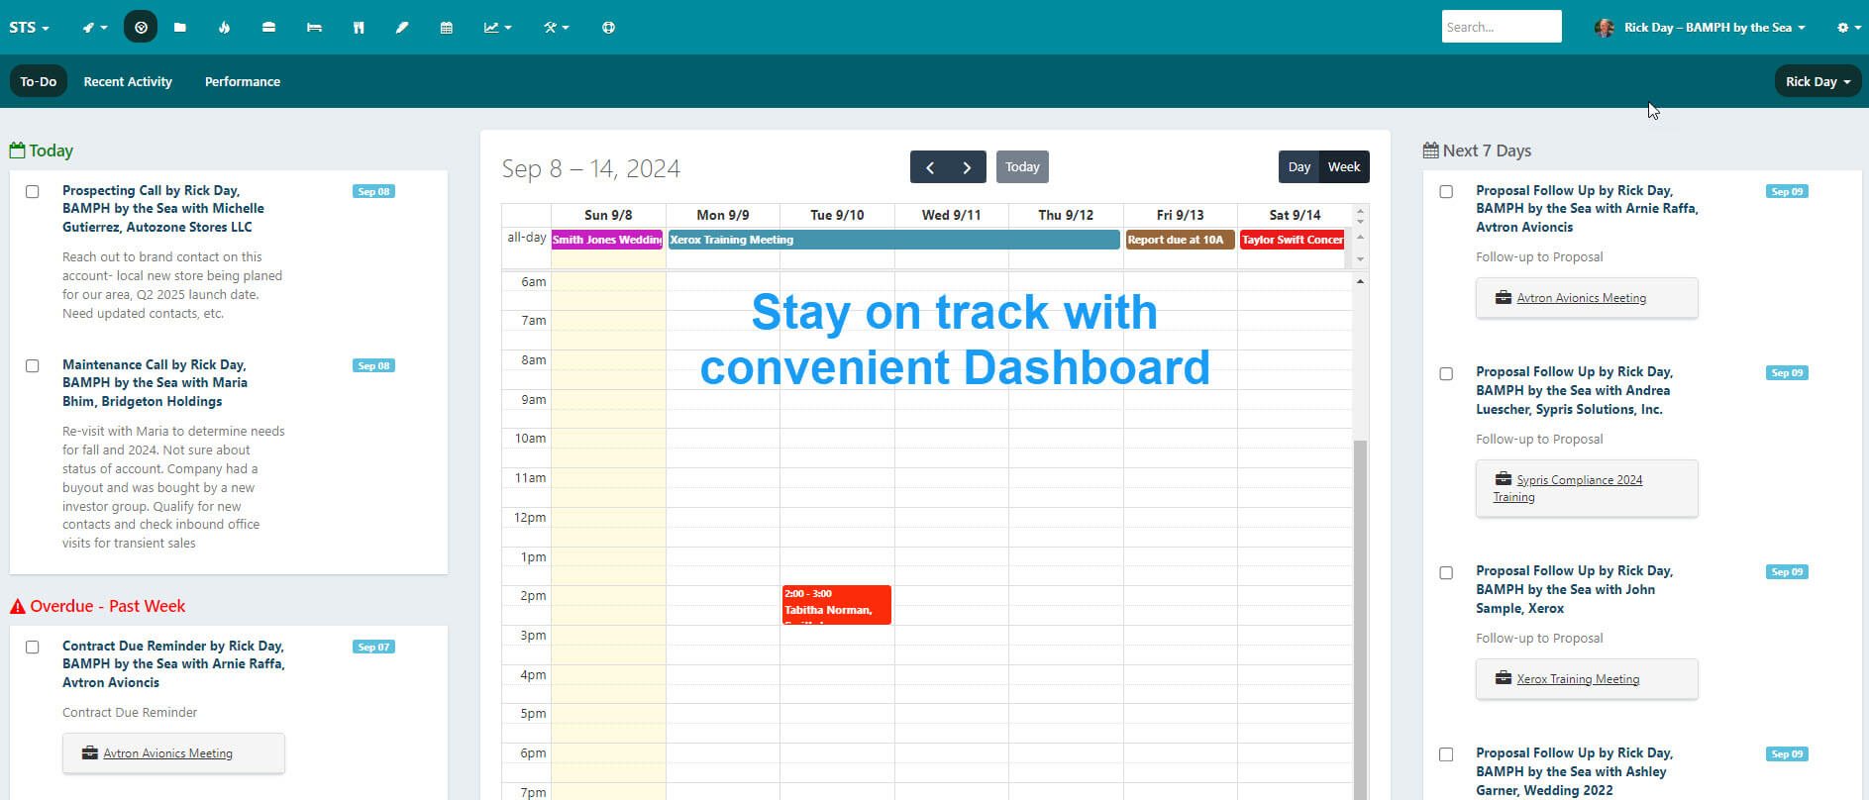The height and width of the screenshot is (800, 1869).
Task: Open the flame icon section
Action: pyautogui.click(x=224, y=28)
